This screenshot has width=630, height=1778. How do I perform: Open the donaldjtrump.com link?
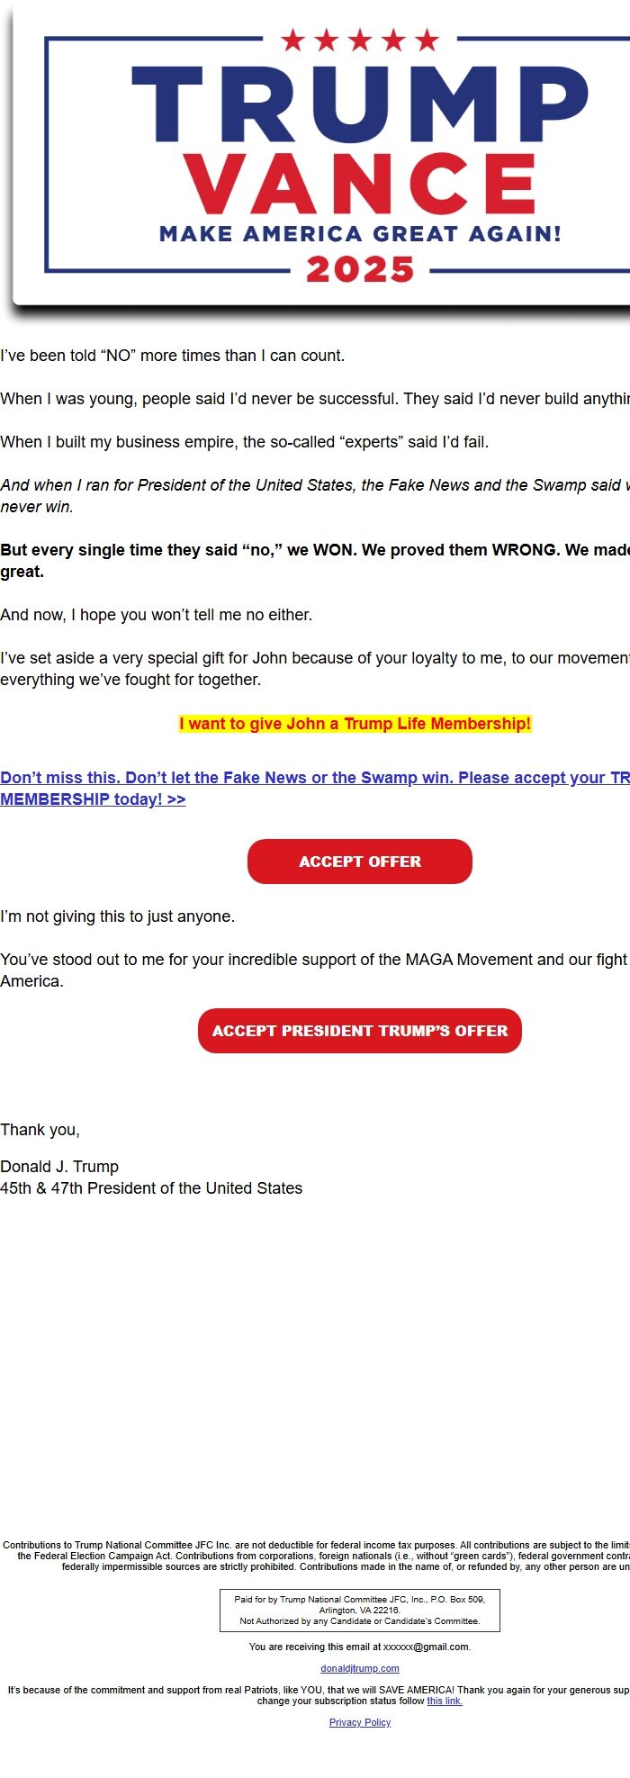point(359,1668)
